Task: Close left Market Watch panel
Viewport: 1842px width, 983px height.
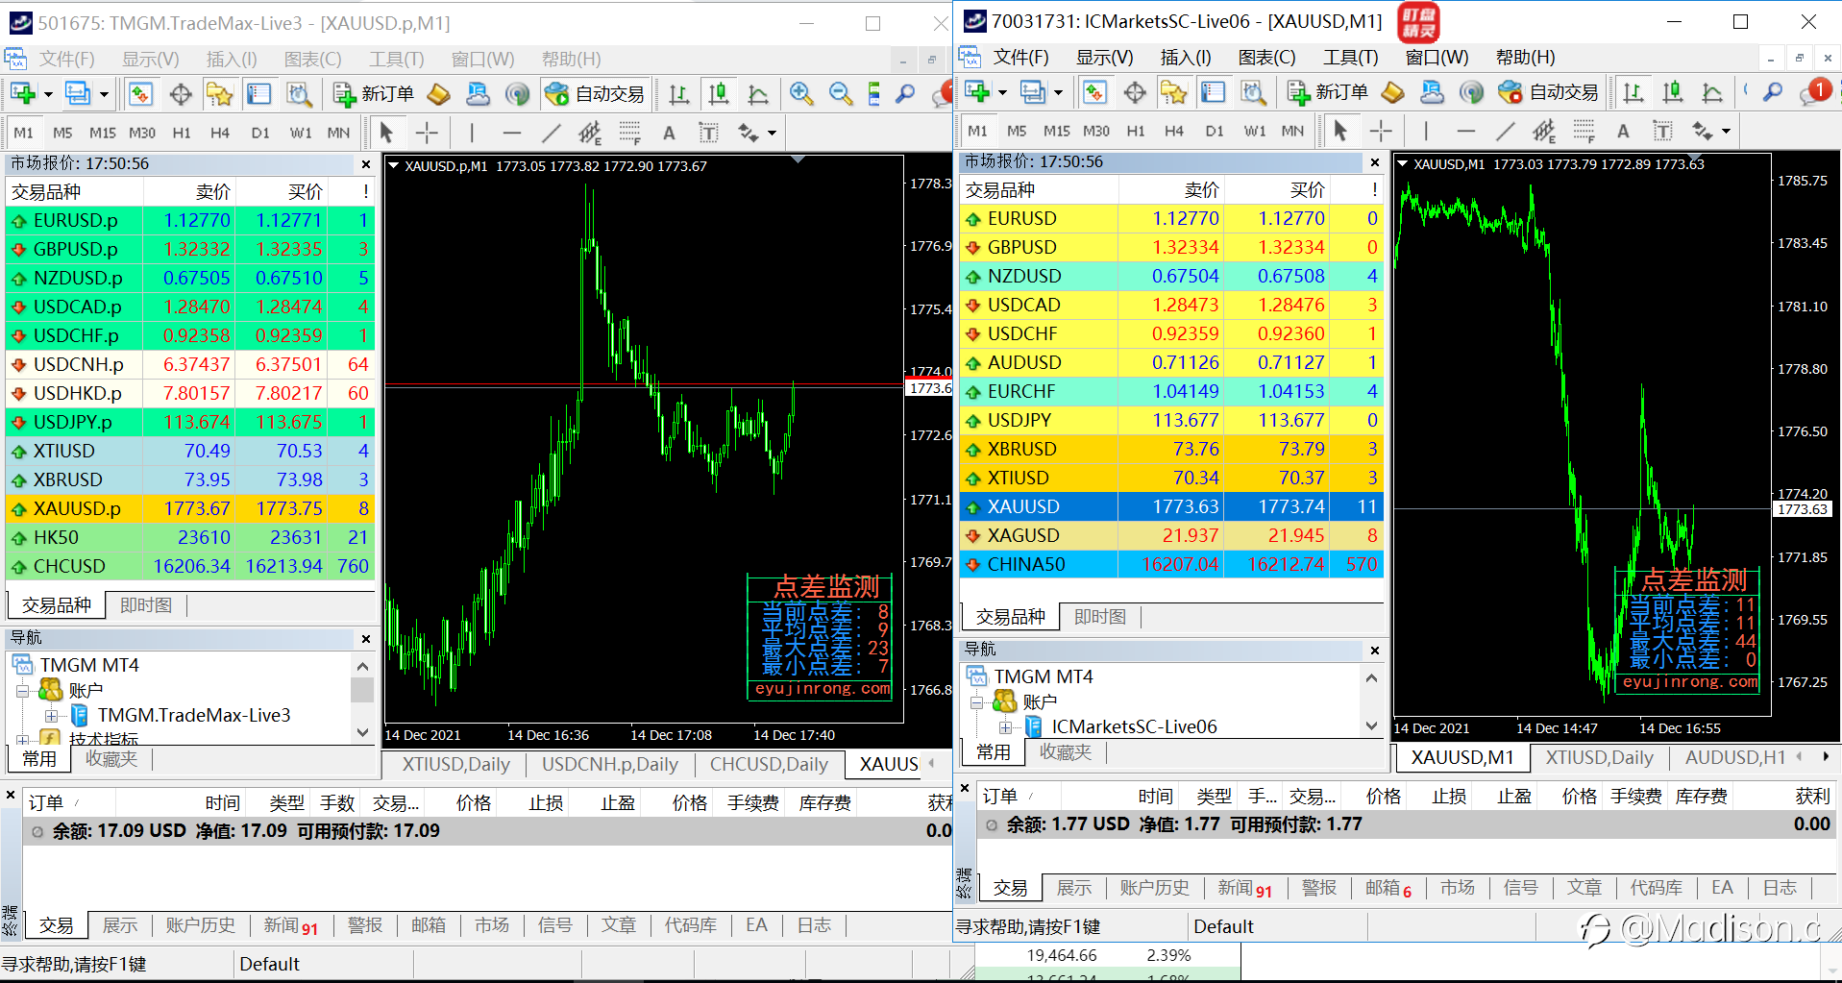Action: (x=366, y=164)
